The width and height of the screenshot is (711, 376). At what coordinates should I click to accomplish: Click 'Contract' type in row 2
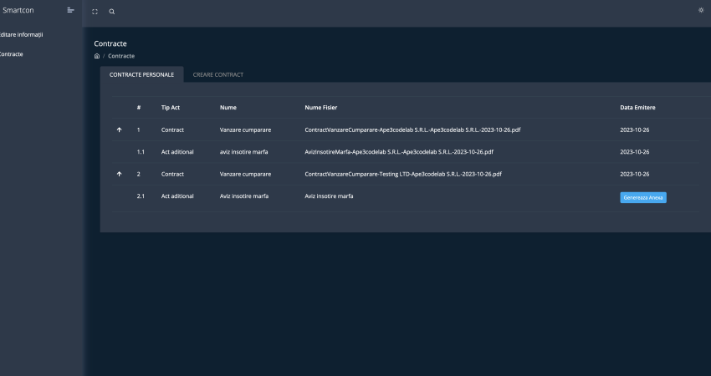point(172,175)
